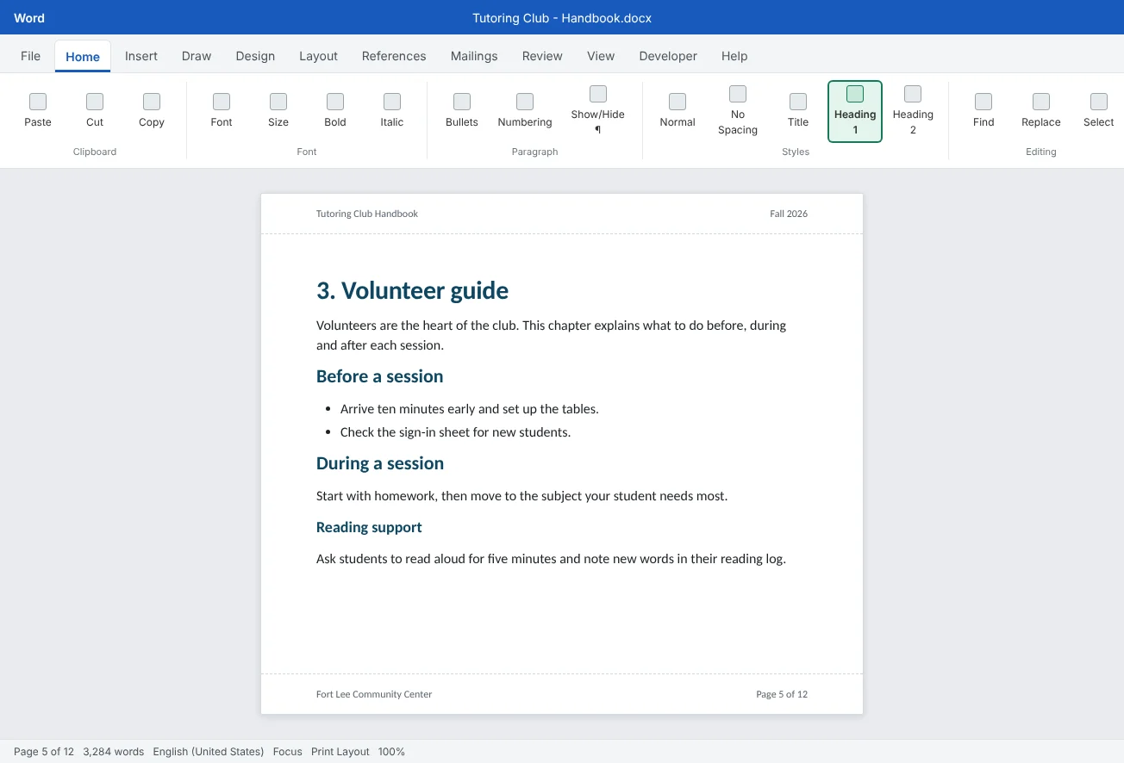Viewport: 1124px width, 763px height.
Task: Open the Help tab
Action: coord(734,56)
